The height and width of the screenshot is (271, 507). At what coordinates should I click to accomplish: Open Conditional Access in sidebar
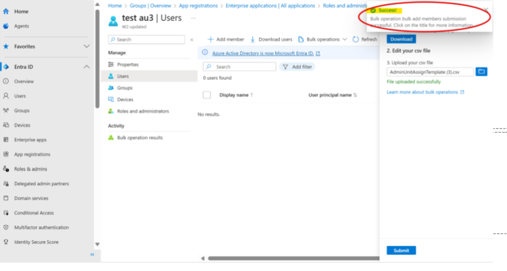tap(34, 212)
